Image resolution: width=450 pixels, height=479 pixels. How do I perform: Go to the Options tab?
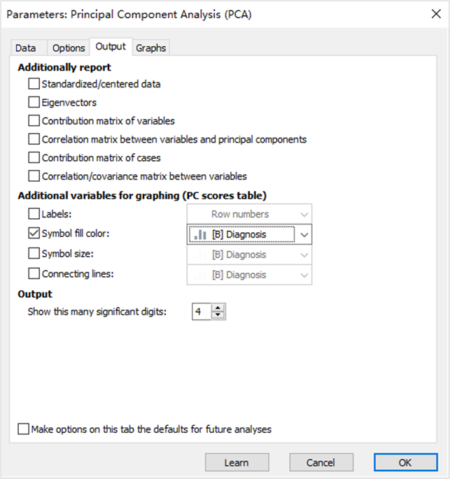click(69, 48)
